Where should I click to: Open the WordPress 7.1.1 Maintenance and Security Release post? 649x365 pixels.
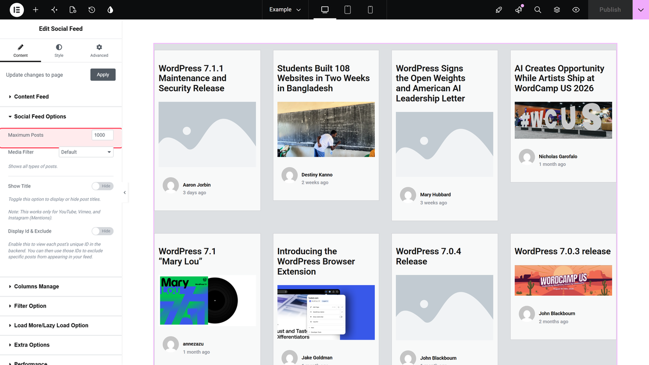(193, 78)
